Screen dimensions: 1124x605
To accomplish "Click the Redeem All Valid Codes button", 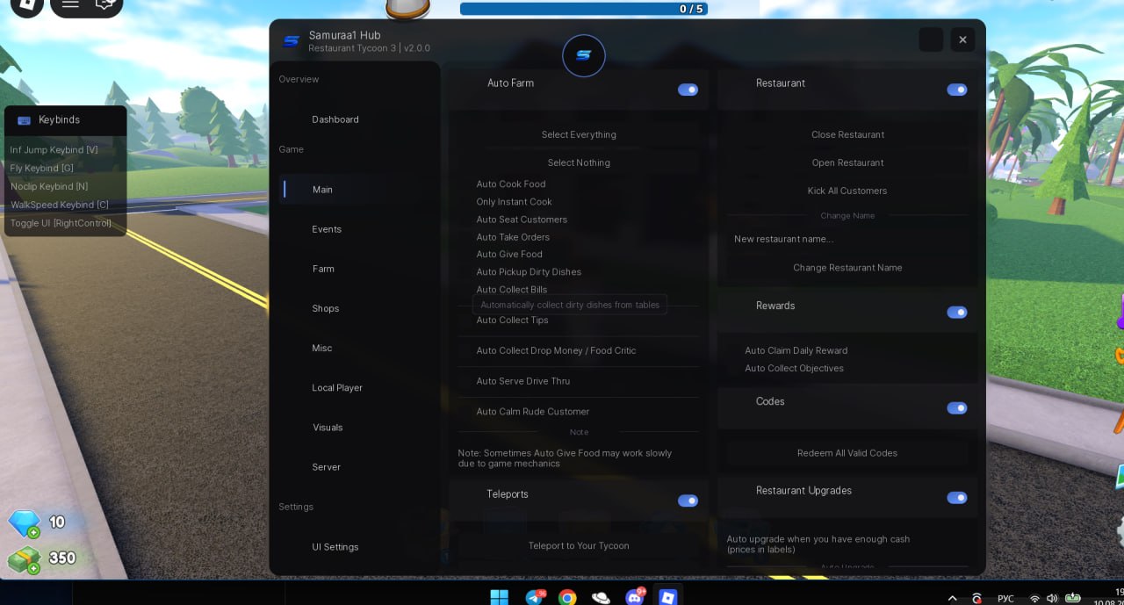I will click(847, 453).
